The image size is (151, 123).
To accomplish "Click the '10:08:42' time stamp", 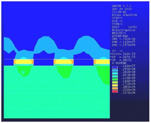I will point(119,12).
